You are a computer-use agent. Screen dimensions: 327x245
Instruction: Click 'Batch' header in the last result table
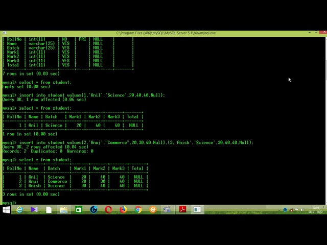pos(54,168)
